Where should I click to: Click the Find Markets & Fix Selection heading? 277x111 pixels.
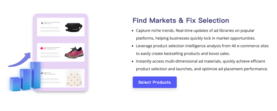(181, 20)
